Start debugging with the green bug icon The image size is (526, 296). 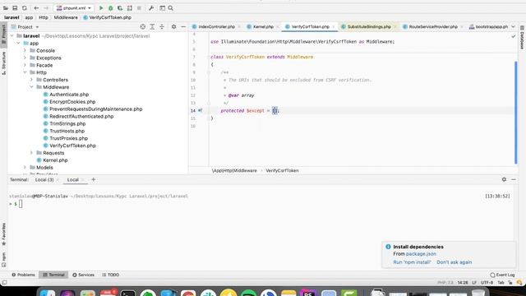coord(110,8)
